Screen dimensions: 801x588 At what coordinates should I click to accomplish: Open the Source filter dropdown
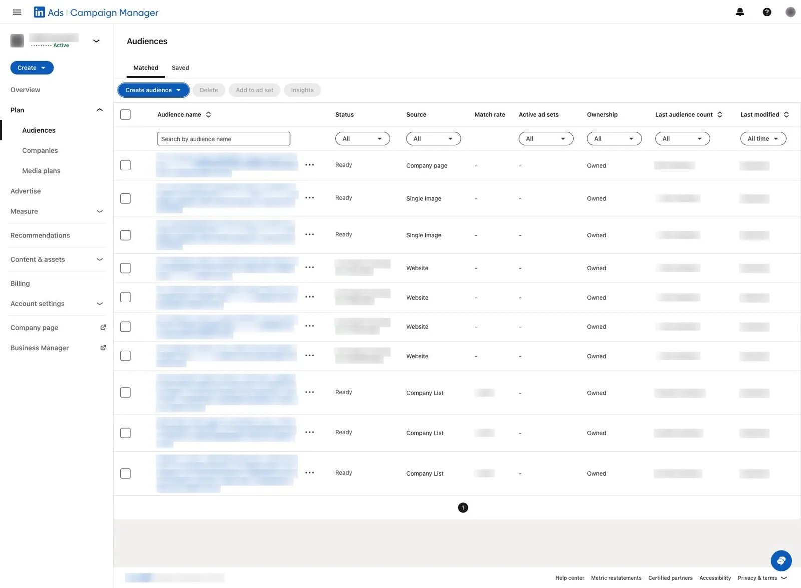click(x=433, y=139)
